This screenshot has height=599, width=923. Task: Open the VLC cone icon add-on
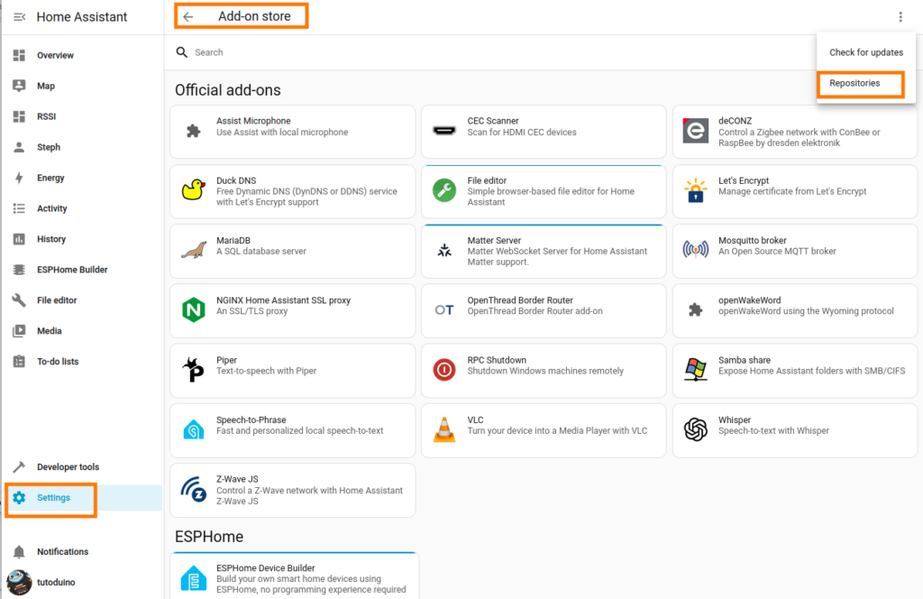(x=444, y=430)
